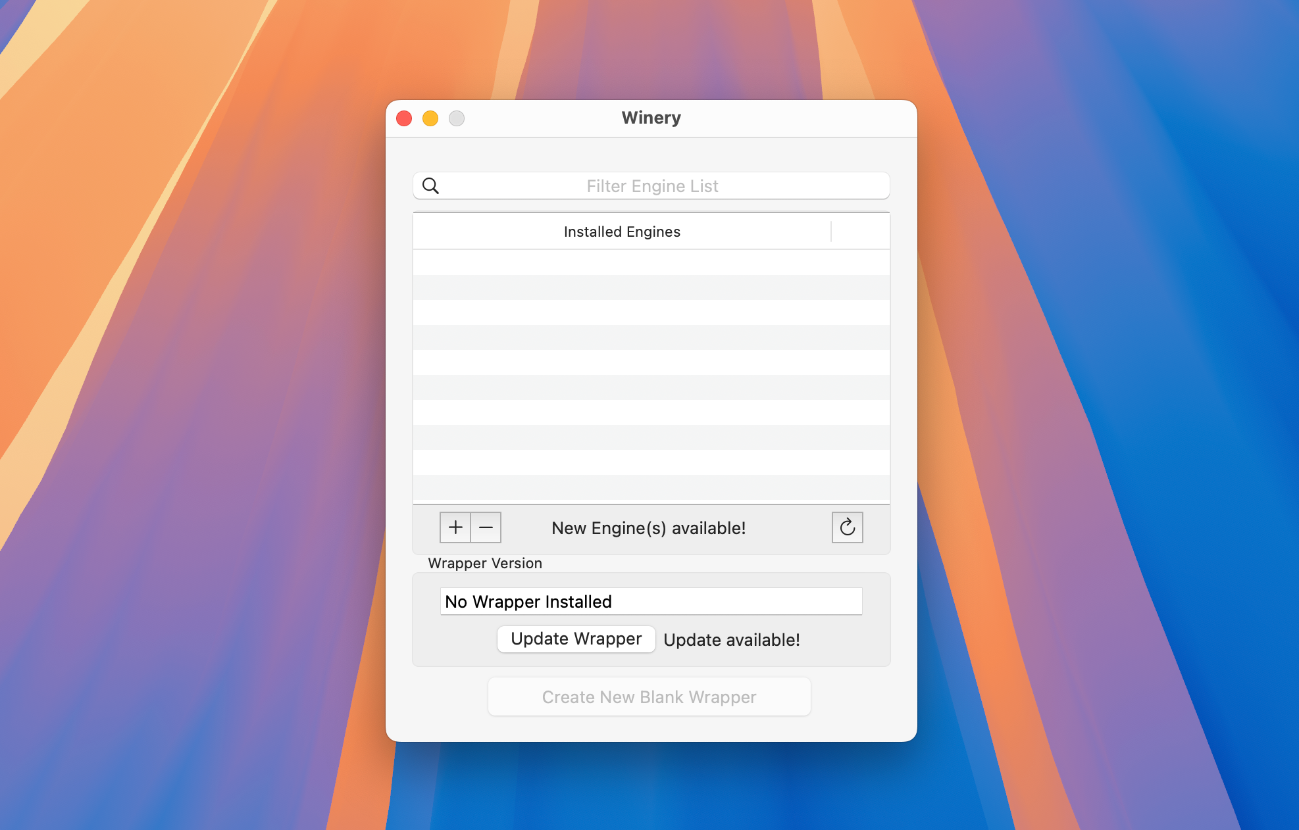Click Create New Blank Wrapper button
The width and height of the screenshot is (1299, 830).
click(x=649, y=698)
